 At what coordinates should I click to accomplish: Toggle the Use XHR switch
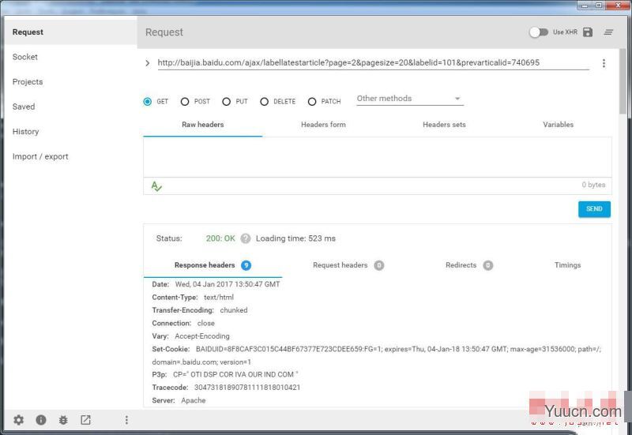pyautogui.click(x=539, y=32)
